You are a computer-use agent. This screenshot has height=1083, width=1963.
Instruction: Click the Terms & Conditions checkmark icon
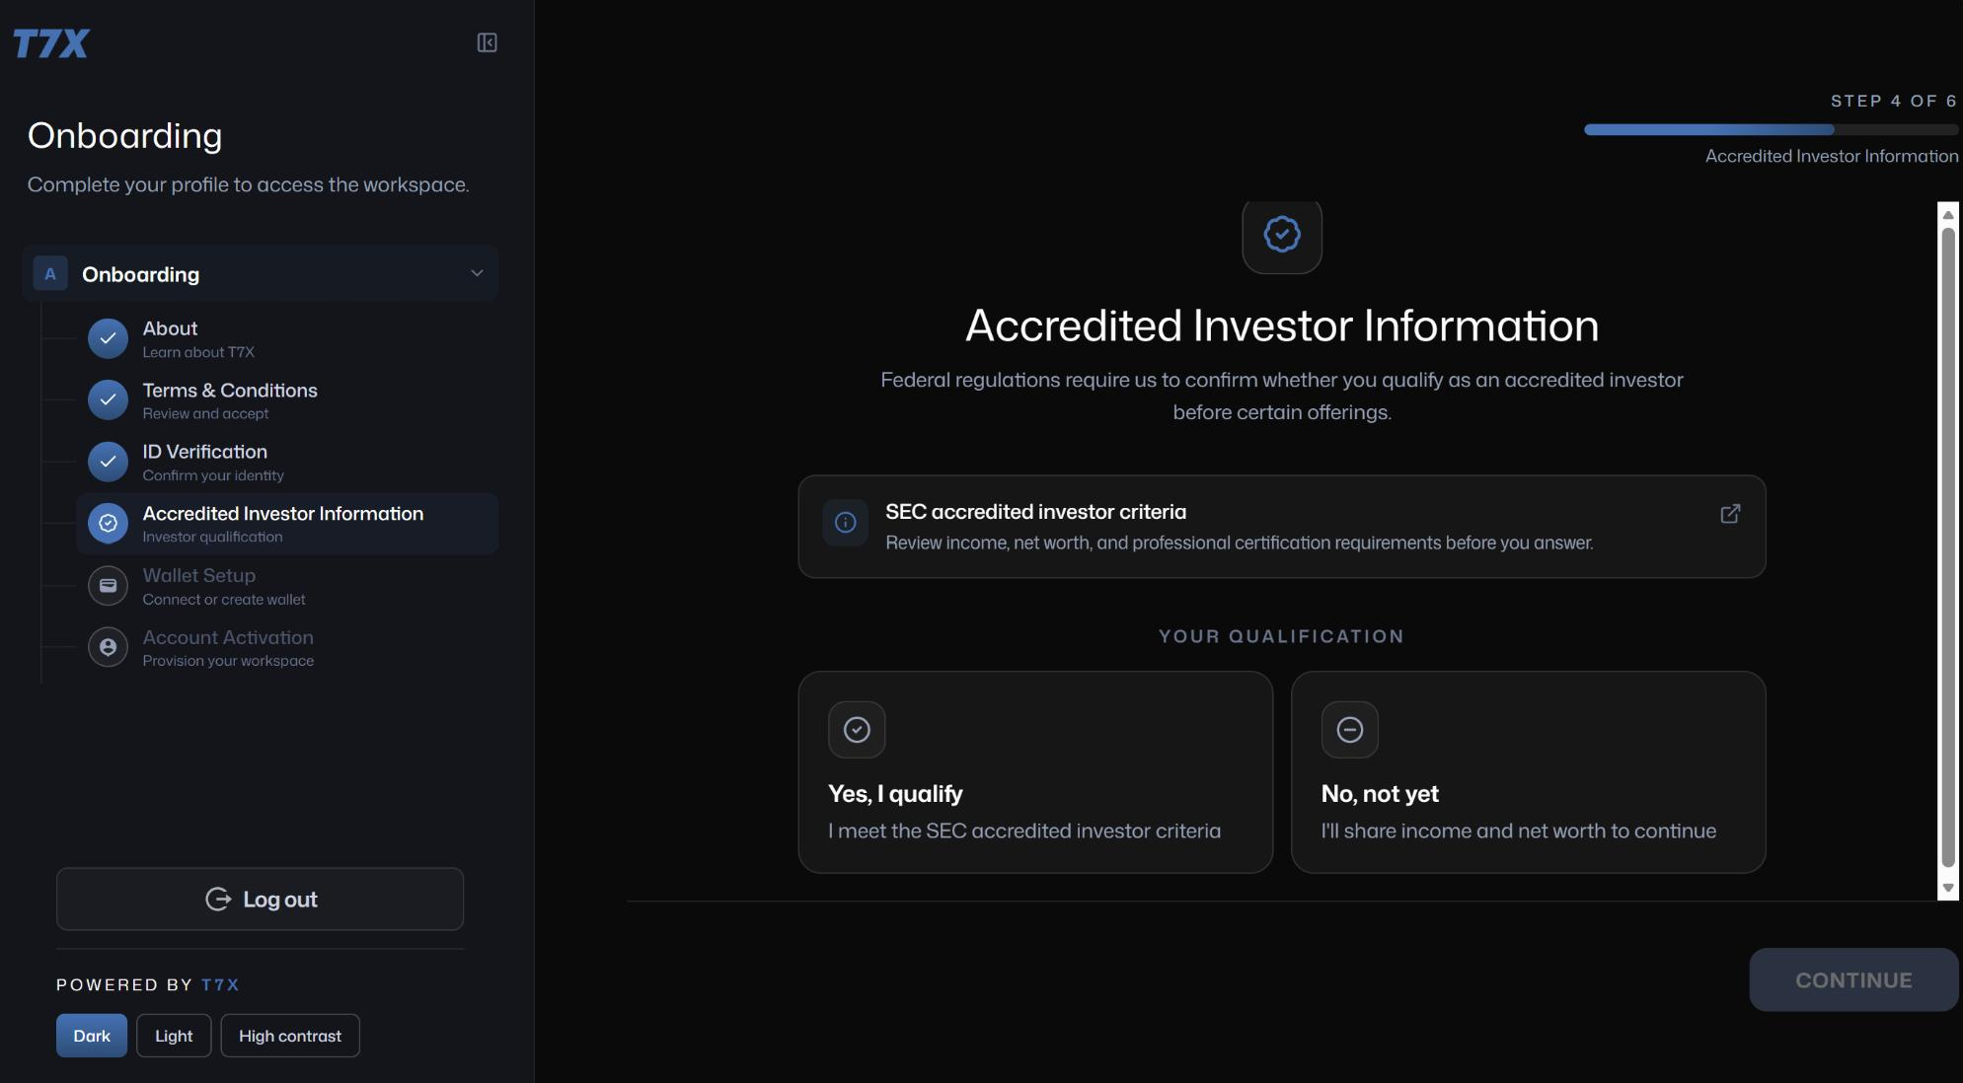pyautogui.click(x=108, y=399)
